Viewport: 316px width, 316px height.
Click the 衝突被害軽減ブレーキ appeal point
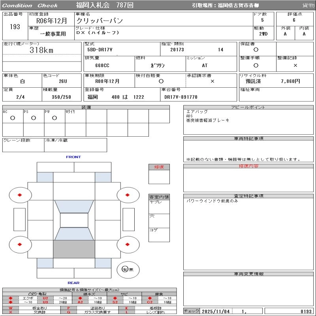208,120
